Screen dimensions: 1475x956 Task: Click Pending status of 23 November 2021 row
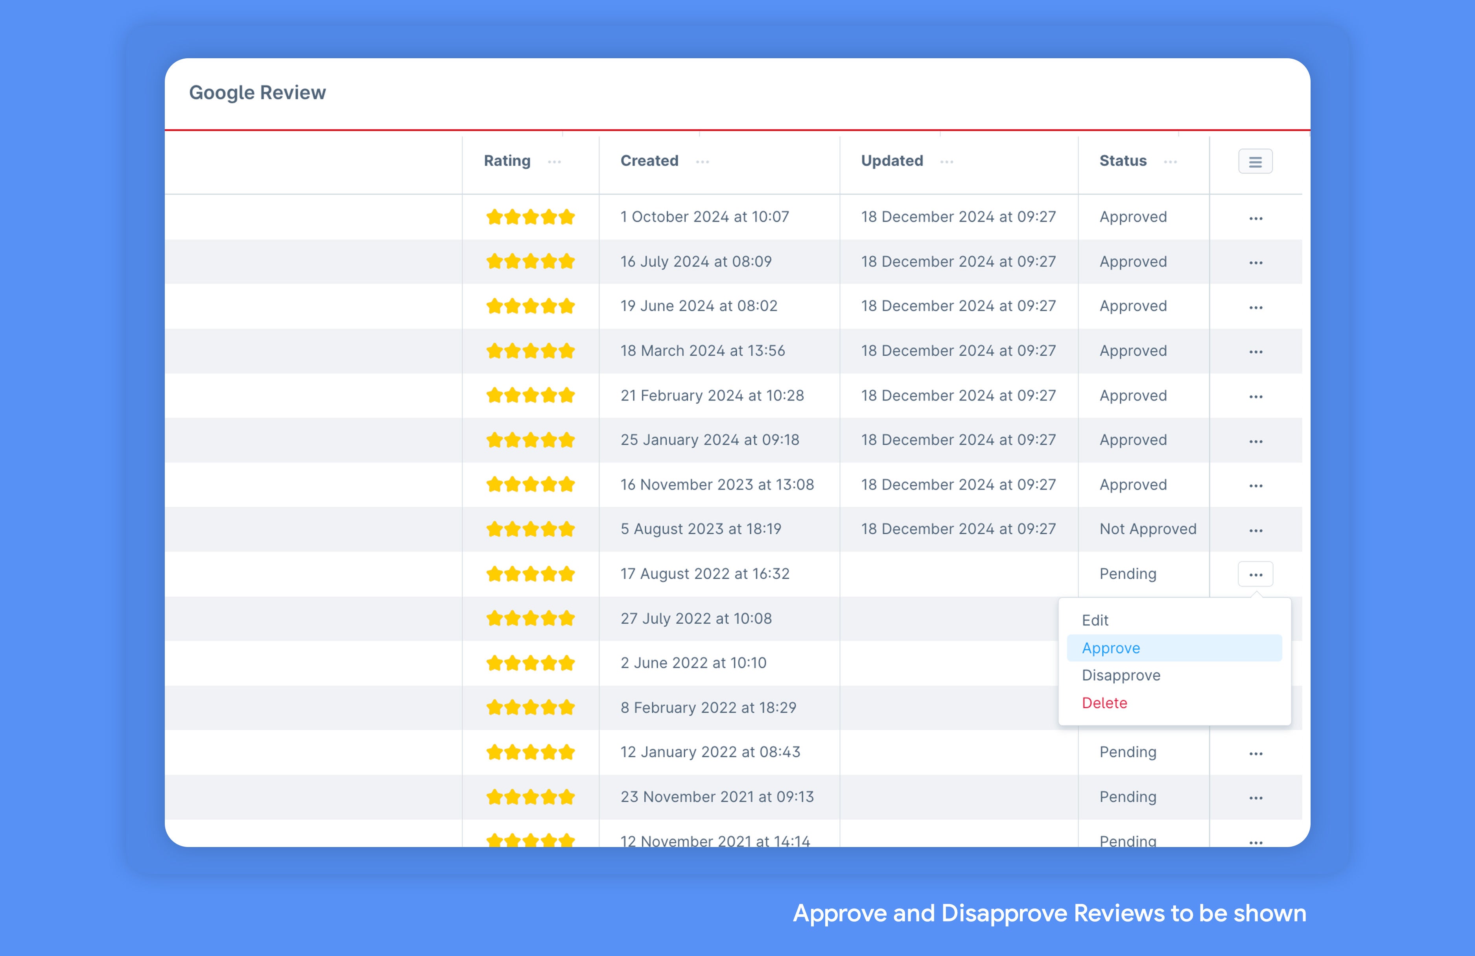click(1128, 797)
